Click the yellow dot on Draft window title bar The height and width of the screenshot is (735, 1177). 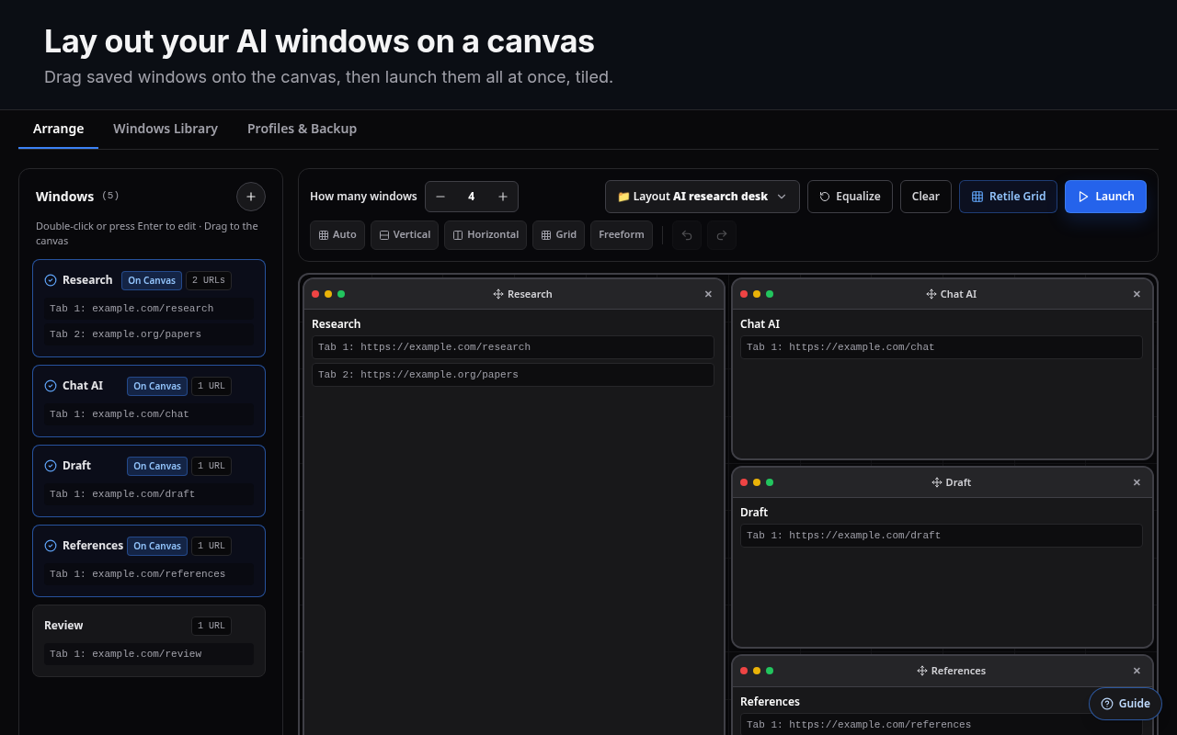757,482
